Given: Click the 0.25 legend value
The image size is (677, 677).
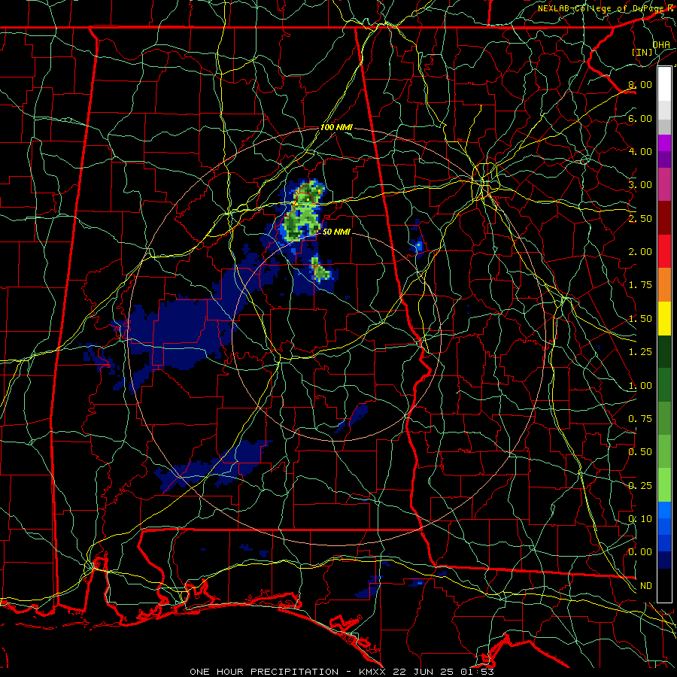Looking at the screenshot, I should 640,486.
